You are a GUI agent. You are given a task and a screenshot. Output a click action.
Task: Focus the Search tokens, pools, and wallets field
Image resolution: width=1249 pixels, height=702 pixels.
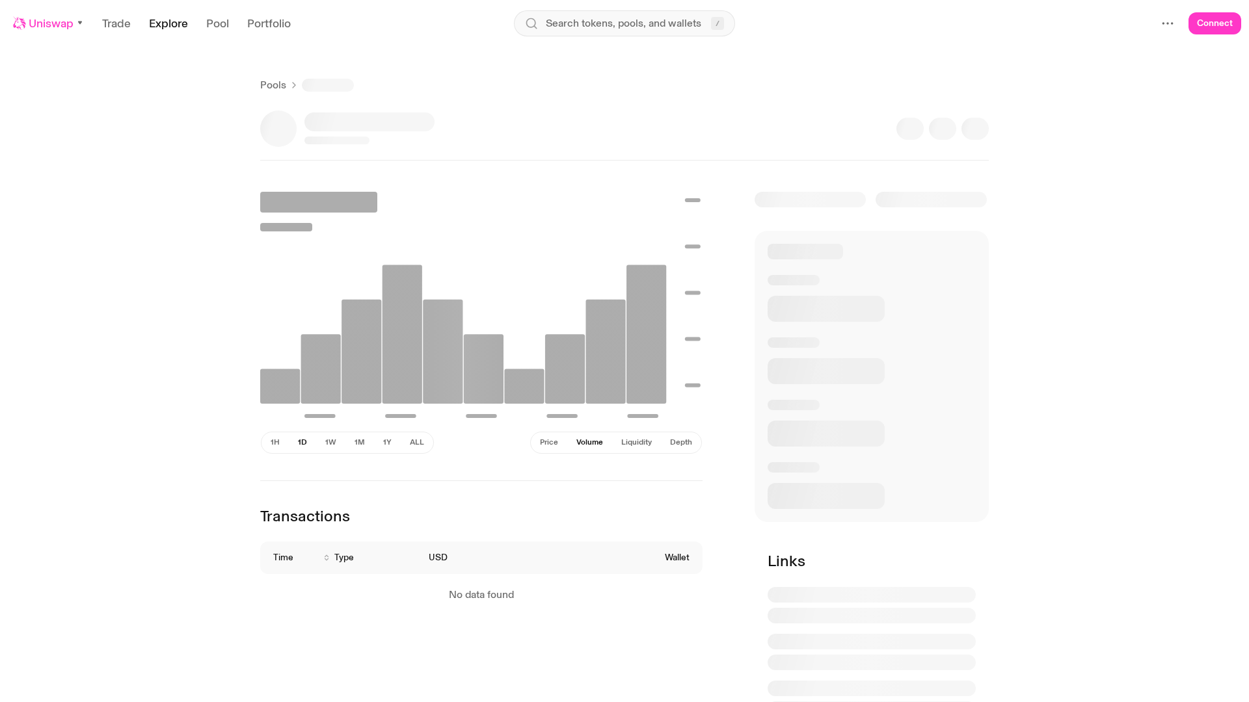[x=623, y=23]
